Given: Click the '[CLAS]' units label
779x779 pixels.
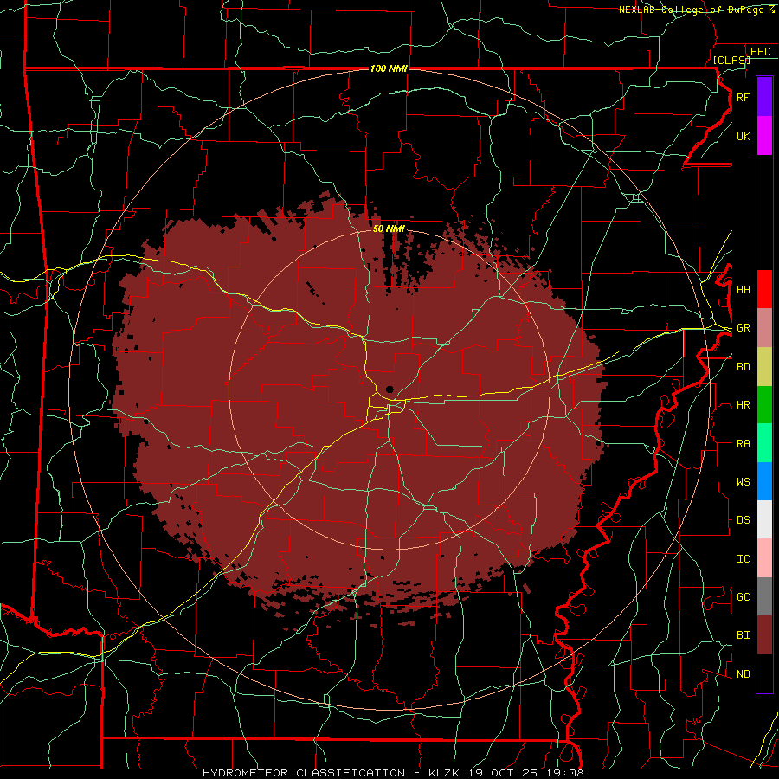Looking at the screenshot, I should [x=731, y=61].
